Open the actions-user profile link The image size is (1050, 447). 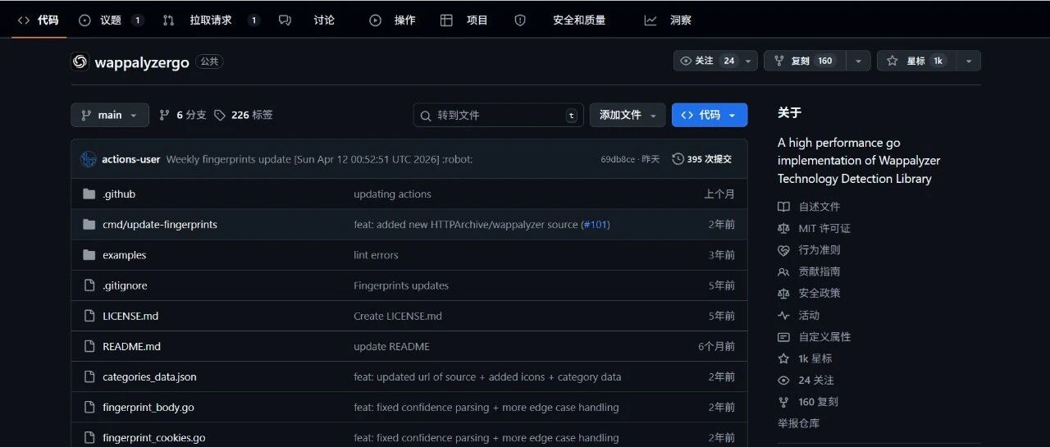(x=131, y=159)
